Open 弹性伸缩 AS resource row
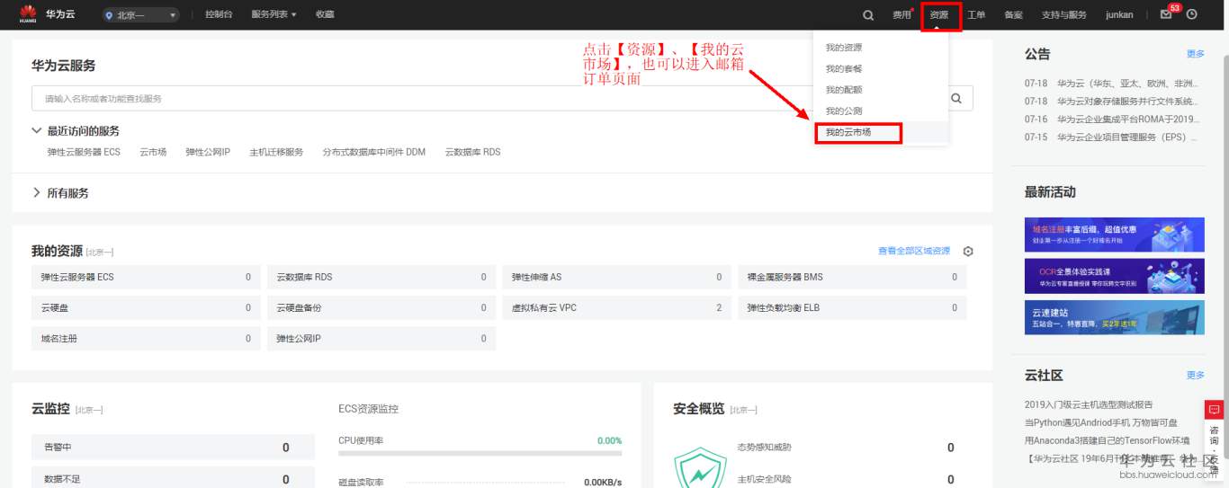 tap(617, 278)
